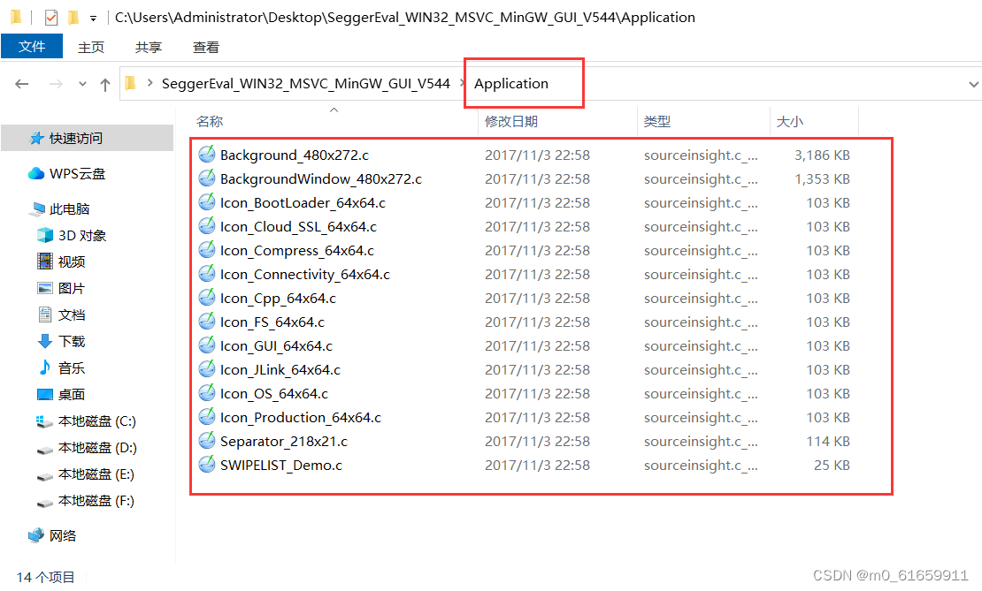Switch to the 查看 ribbon tab
Viewport: 982px width, 591px height.
(x=206, y=47)
